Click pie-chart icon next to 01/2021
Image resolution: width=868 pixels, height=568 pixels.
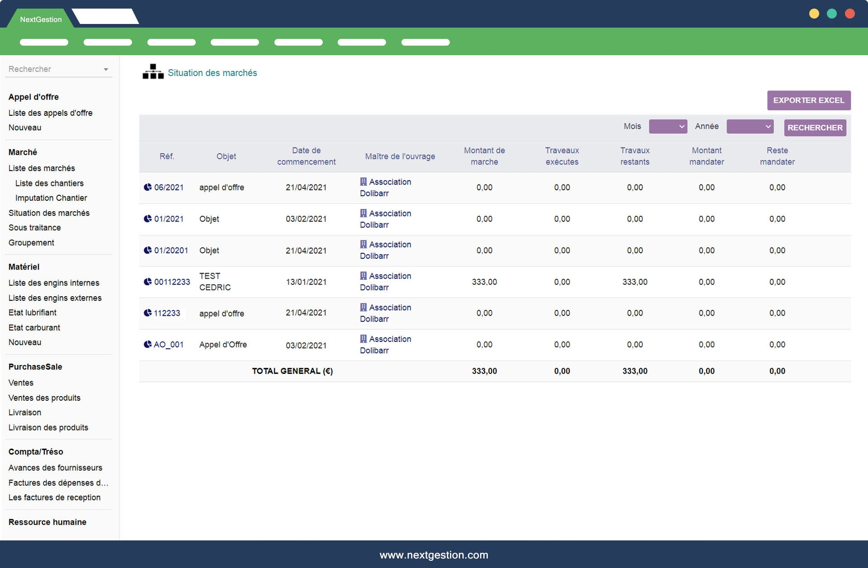pos(148,219)
